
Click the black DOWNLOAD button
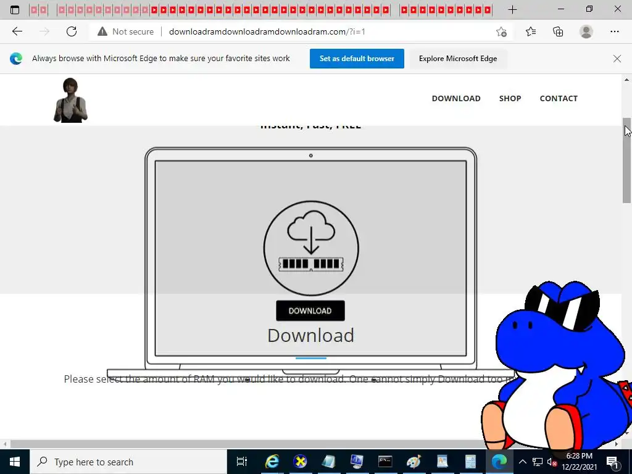(310, 311)
